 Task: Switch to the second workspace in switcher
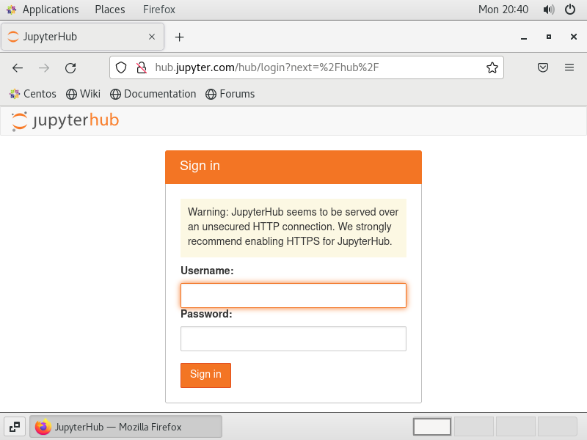pos(473,427)
